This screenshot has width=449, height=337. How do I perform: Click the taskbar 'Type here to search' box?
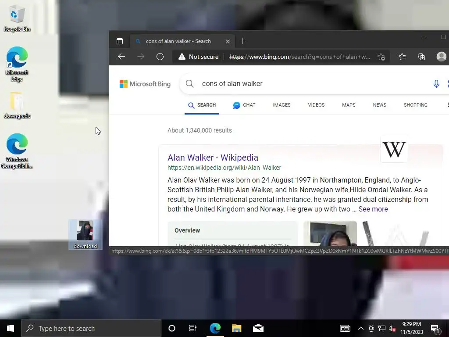click(91, 328)
